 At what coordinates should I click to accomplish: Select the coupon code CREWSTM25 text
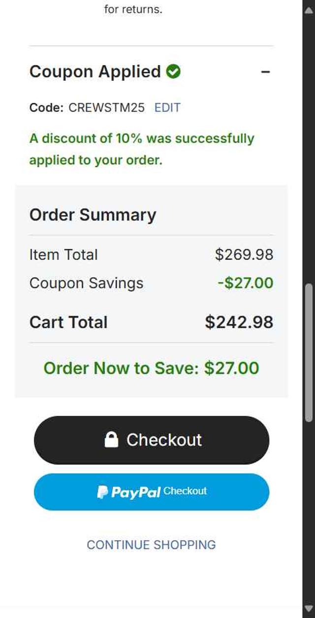(106, 108)
